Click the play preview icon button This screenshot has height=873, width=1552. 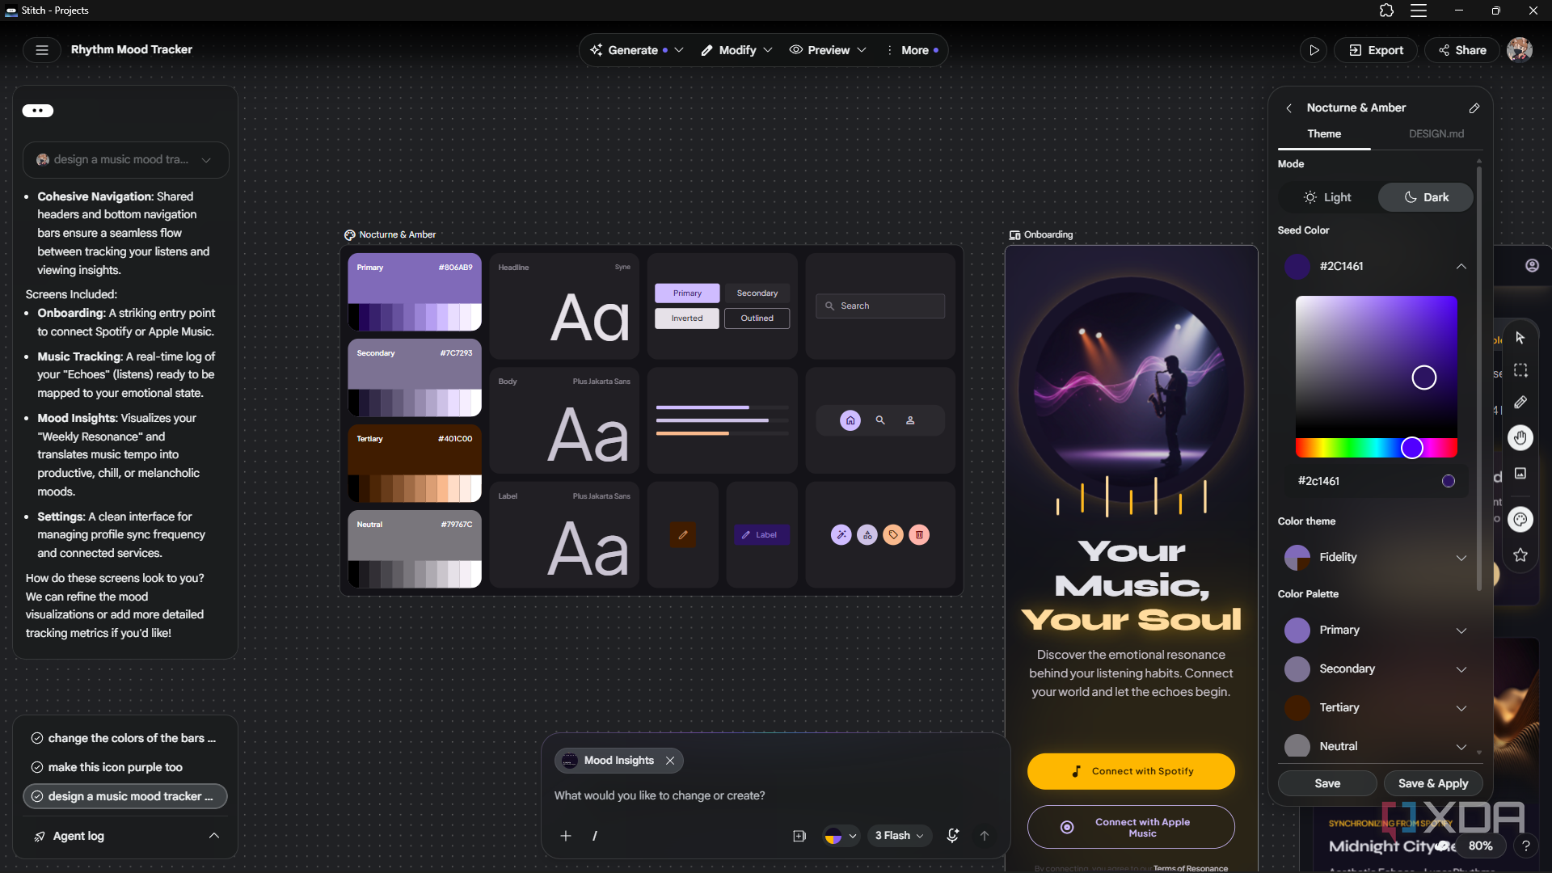click(1314, 50)
